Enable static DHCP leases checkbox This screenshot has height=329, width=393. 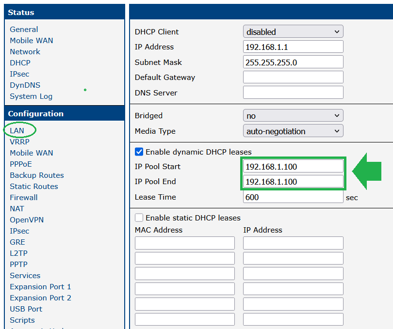click(139, 218)
